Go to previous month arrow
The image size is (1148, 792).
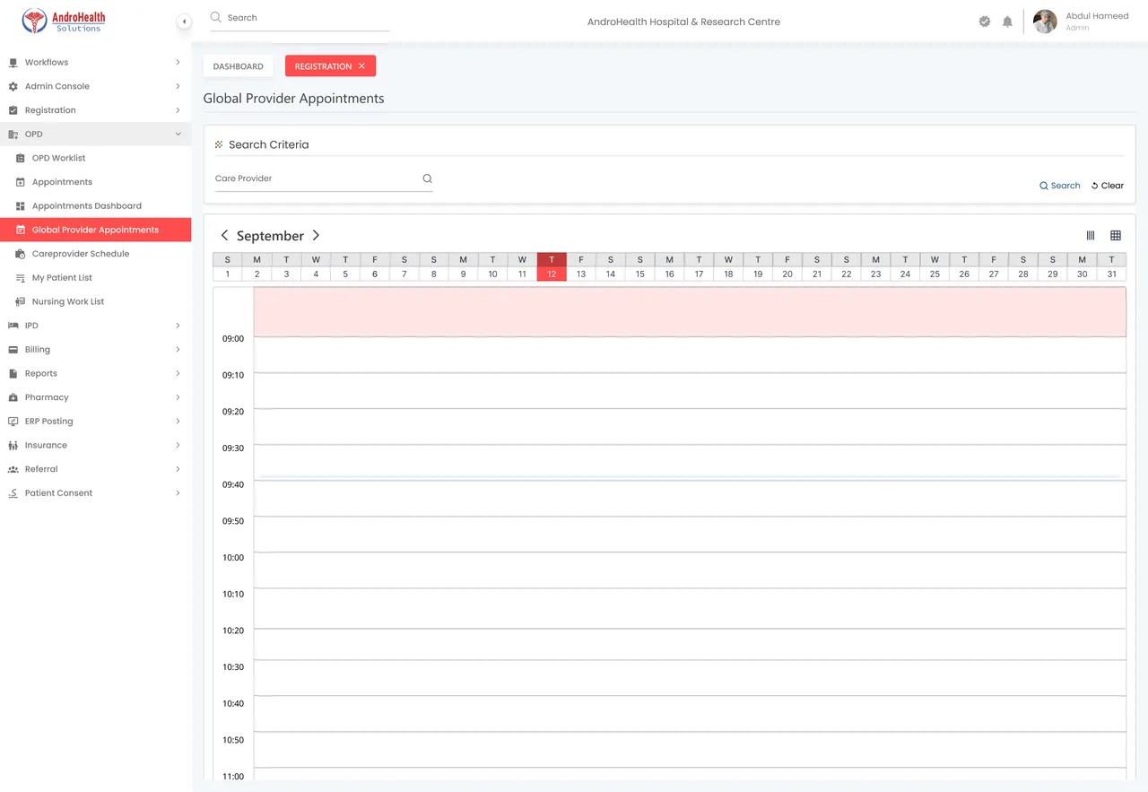(224, 235)
